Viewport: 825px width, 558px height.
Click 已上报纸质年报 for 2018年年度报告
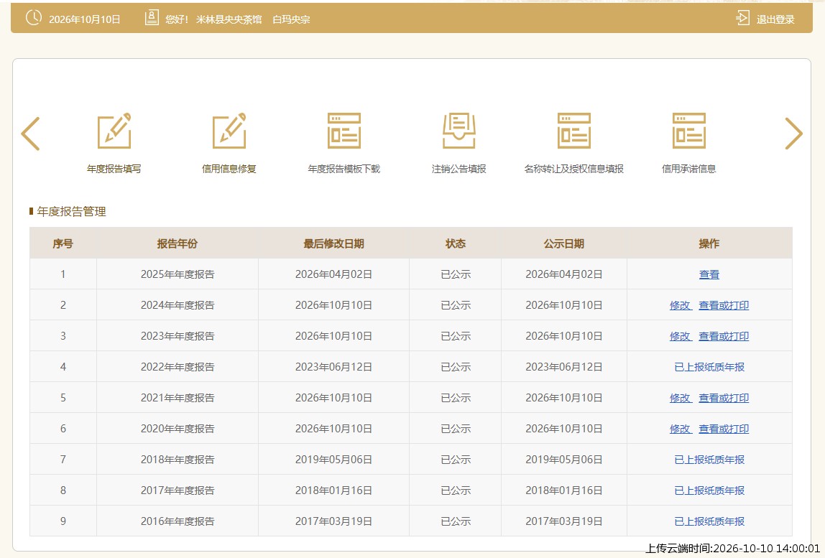pyautogui.click(x=709, y=460)
